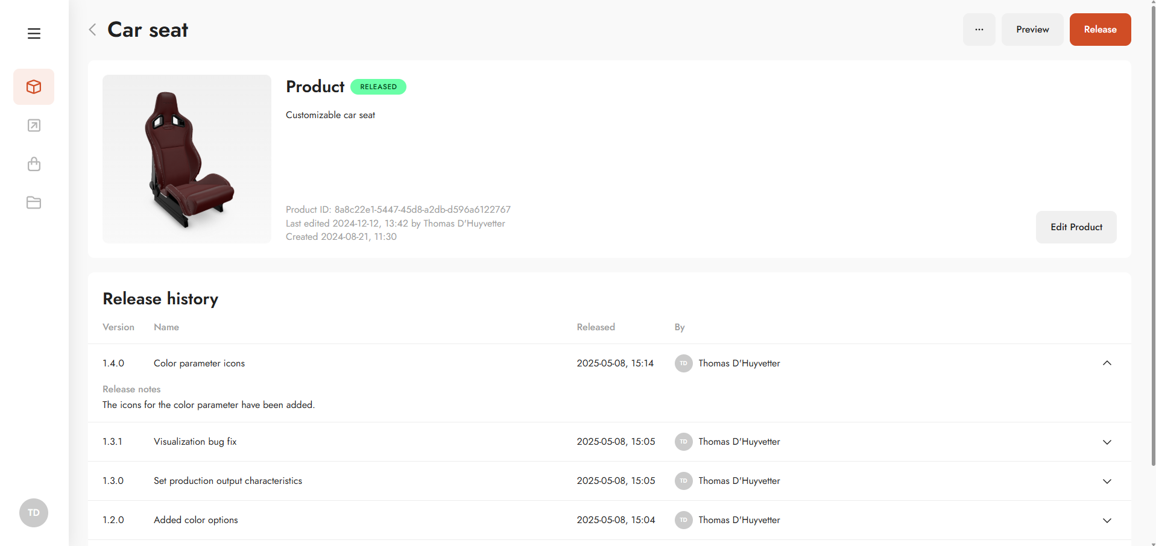The width and height of the screenshot is (1156, 546).
Task: Click the TD user avatar in sidebar
Action: pos(34,513)
